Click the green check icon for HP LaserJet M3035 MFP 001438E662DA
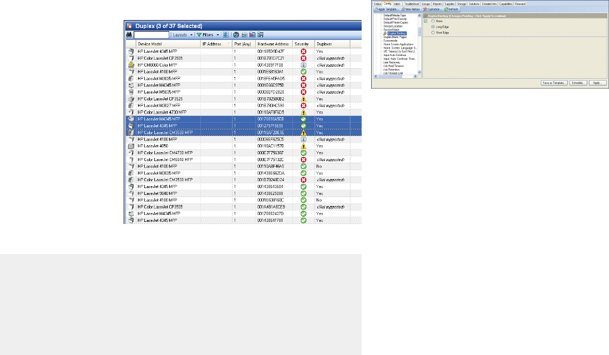Image resolution: width=609 pixels, height=355 pixels. pos(303,173)
